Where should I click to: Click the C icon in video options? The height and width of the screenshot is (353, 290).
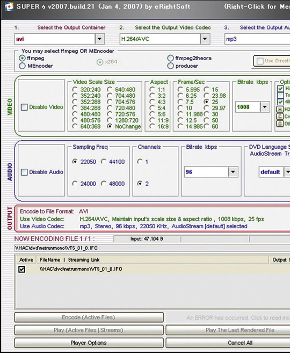click(280, 117)
